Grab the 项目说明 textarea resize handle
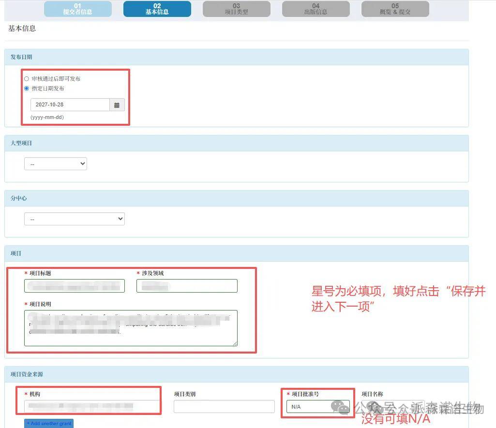Image resolution: width=496 pixels, height=428 pixels. click(235, 344)
